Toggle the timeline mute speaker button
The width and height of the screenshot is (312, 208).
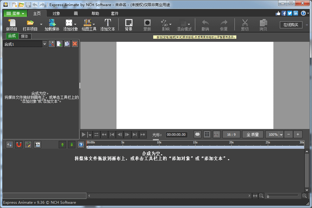click(9, 145)
